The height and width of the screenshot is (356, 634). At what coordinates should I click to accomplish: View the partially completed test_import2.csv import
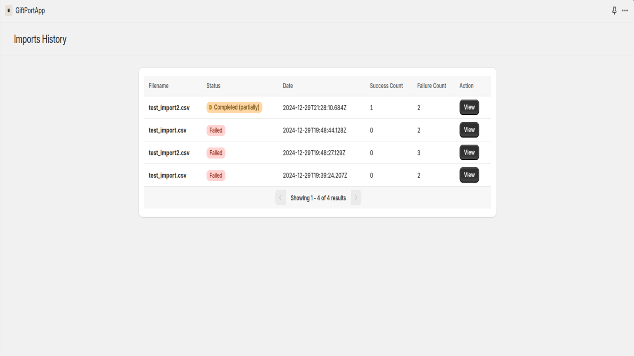click(x=469, y=108)
